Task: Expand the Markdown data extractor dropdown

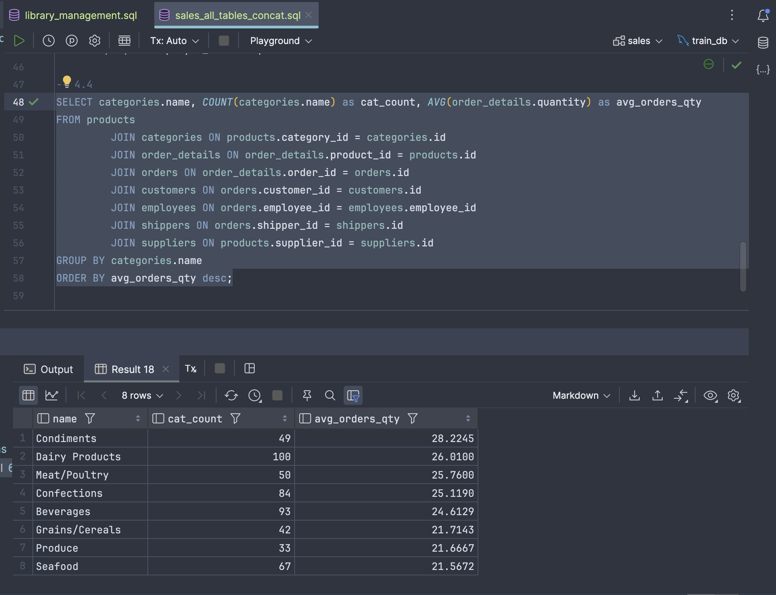Action: pyautogui.click(x=581, y=395)
